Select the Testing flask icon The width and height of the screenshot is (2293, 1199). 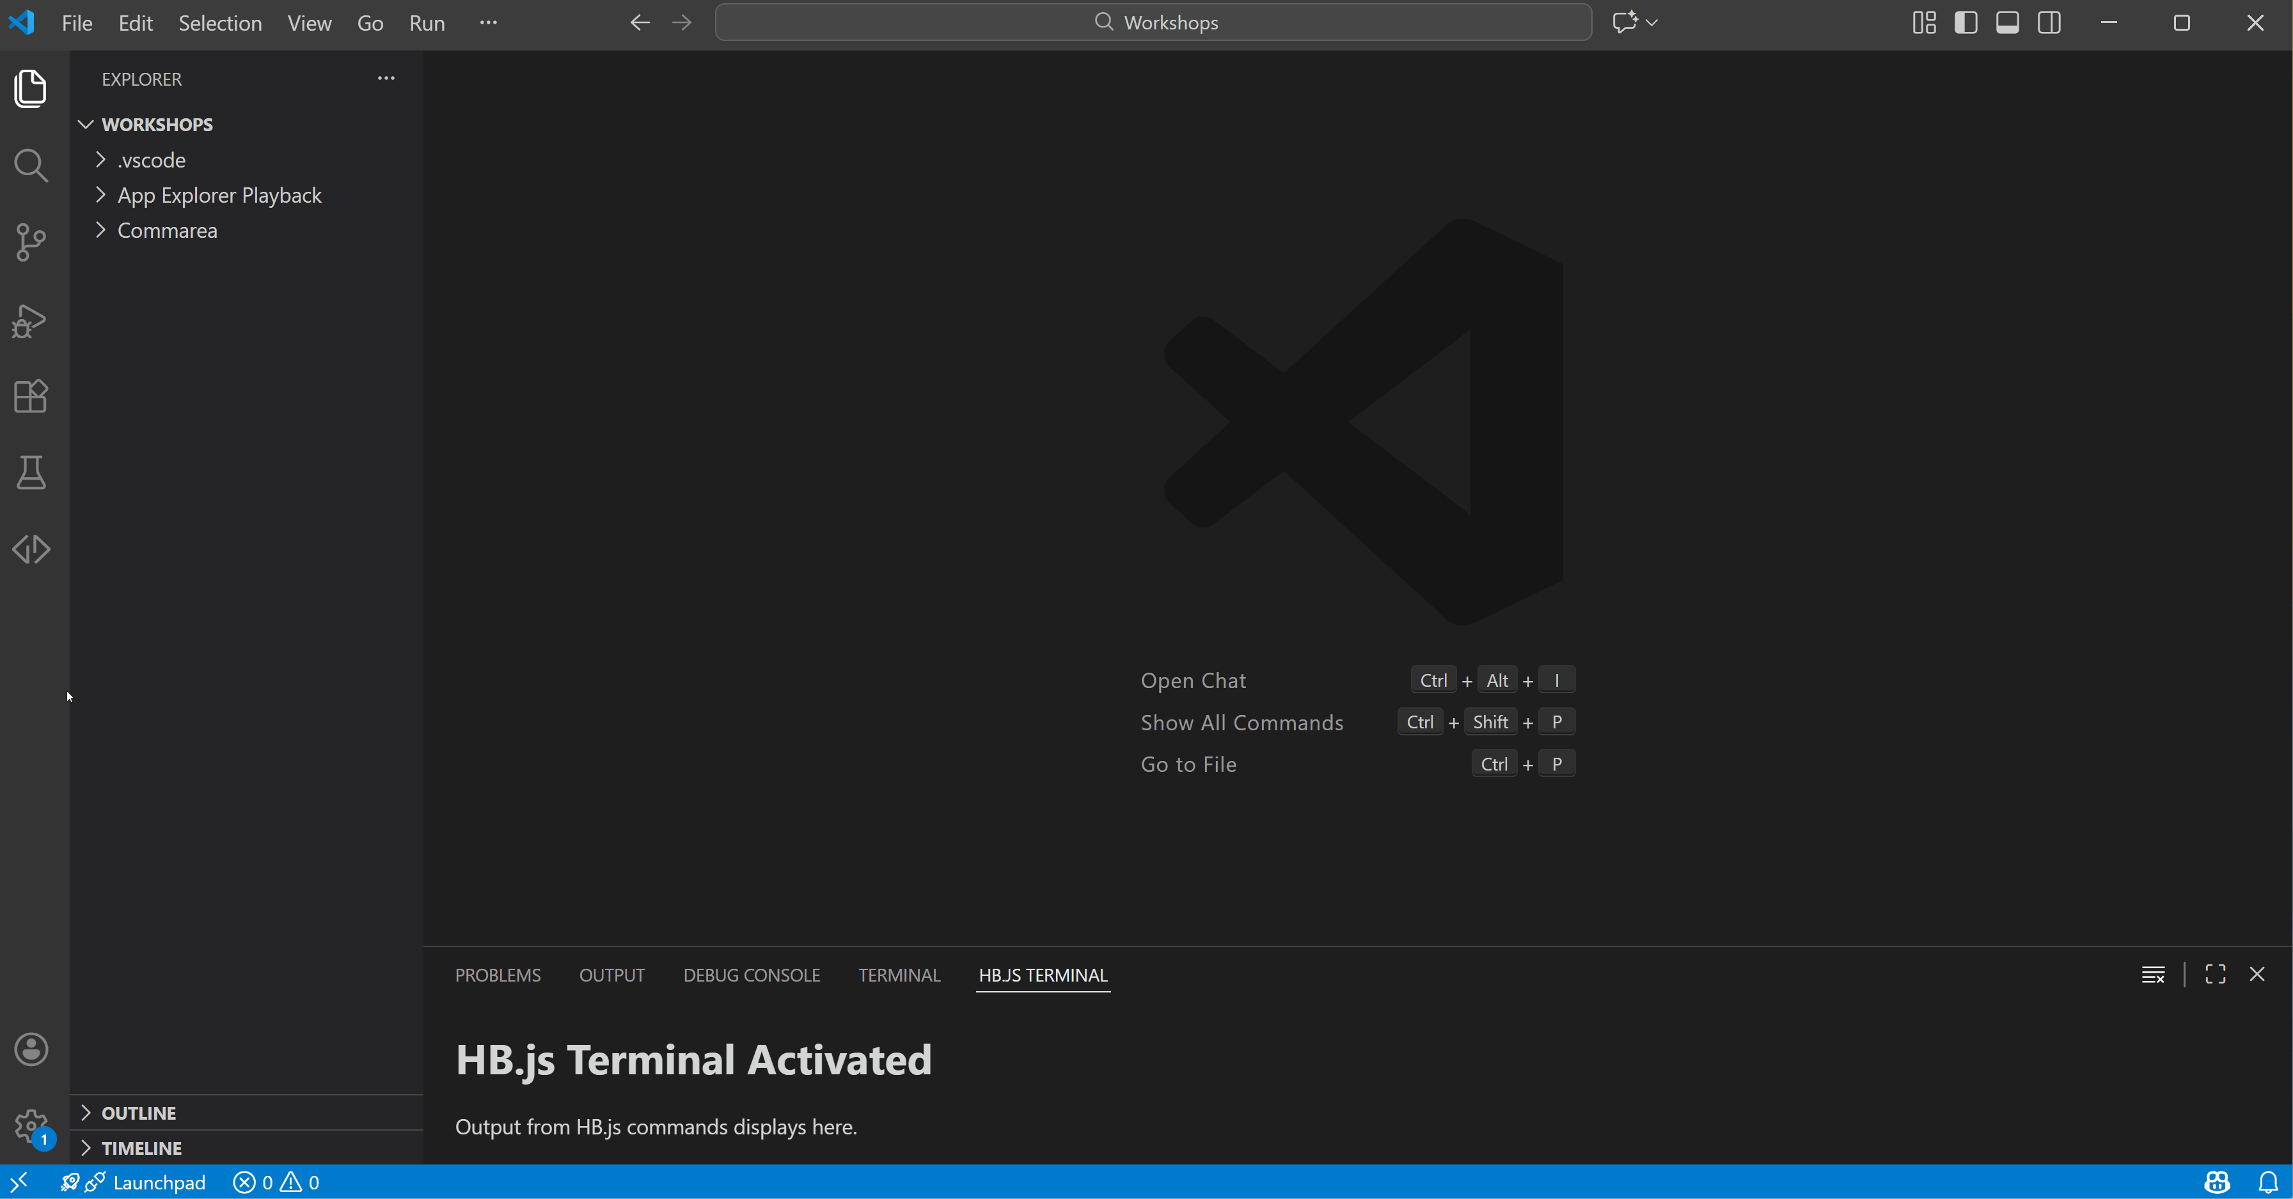click(30, 473)
